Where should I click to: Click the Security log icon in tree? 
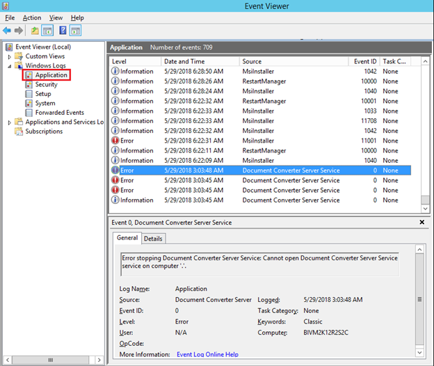(29, 84)
